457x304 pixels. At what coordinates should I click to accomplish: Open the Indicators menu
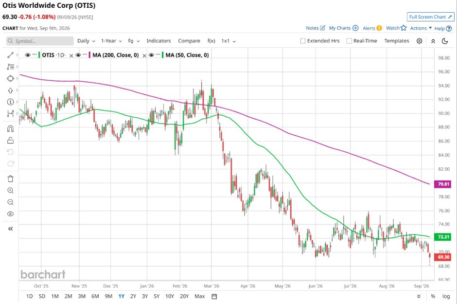158,41
